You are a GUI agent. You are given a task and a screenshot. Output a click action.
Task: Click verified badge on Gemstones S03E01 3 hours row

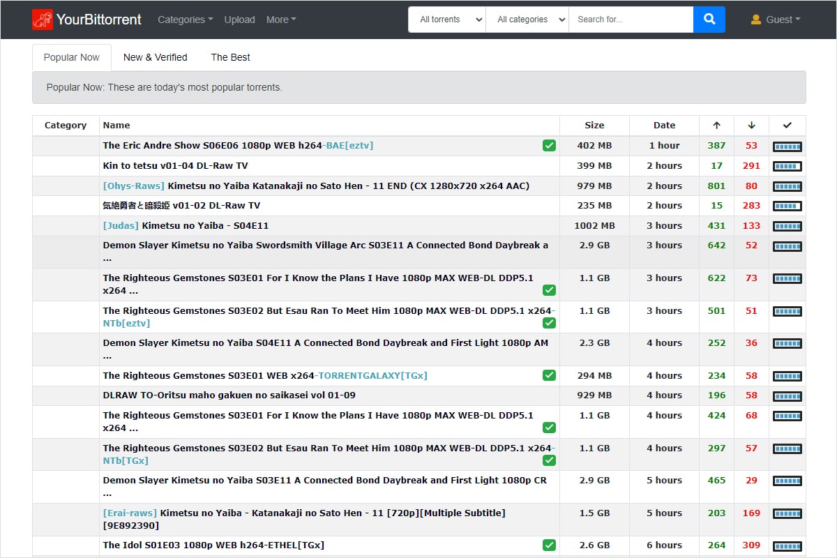tap(550, 290)
